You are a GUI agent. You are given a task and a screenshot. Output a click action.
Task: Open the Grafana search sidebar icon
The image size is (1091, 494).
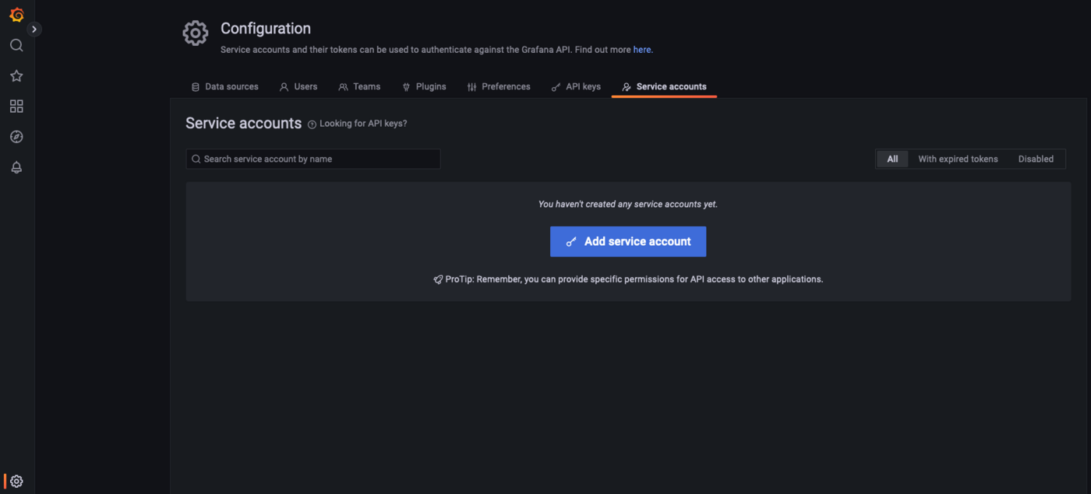click(x=16, y=45)
